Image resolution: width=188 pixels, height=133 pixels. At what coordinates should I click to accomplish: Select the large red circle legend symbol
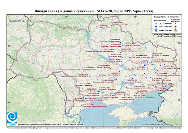click(176, 26)
